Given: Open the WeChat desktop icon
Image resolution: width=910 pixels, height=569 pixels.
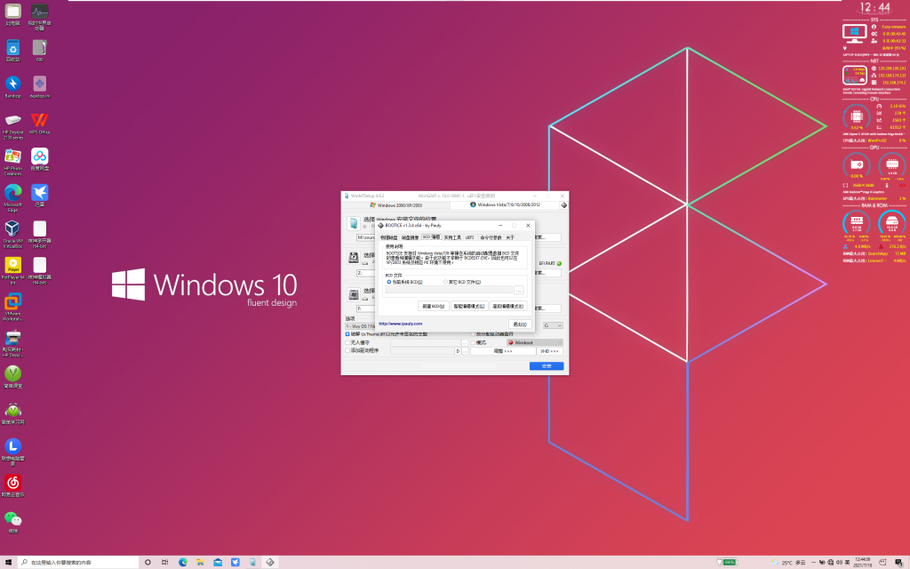Looking at the screenshot, I should pos(12,521).
